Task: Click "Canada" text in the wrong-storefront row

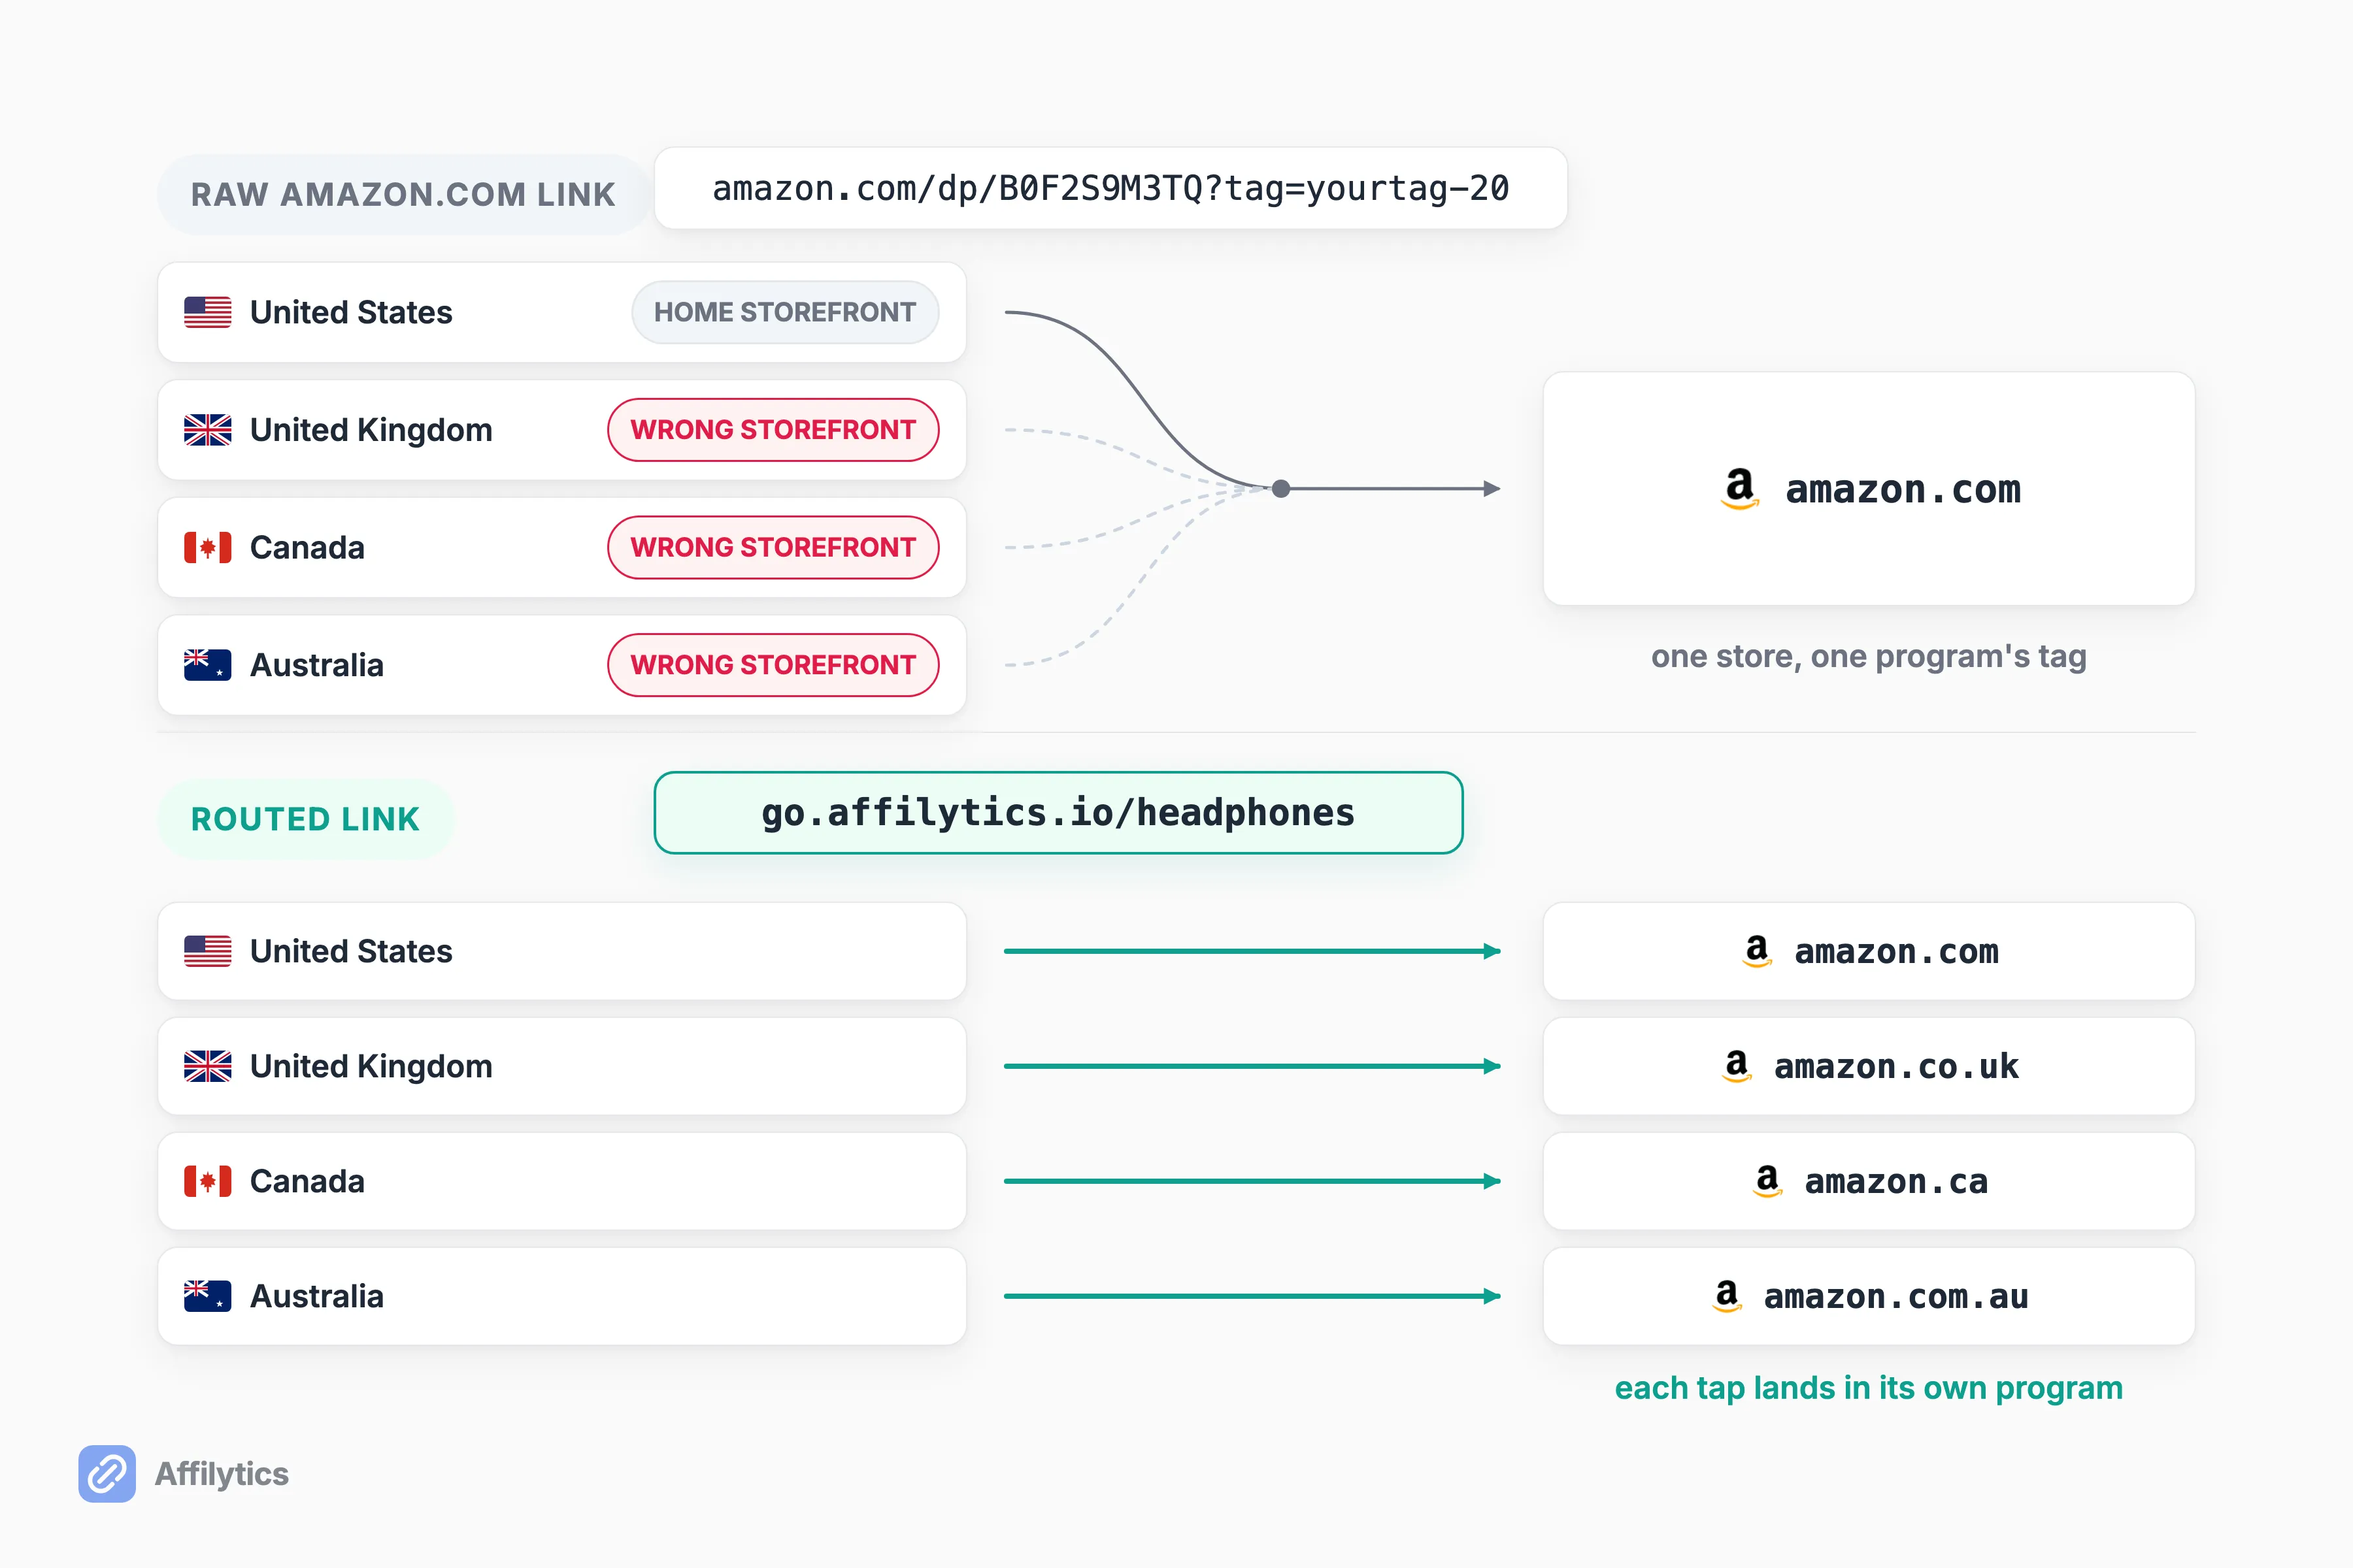Action: coord(307,548)
